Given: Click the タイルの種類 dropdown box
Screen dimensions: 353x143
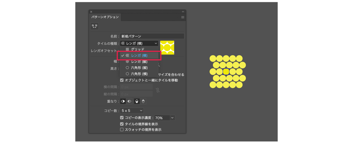Looking at the screenshot, I should (139, 43).
